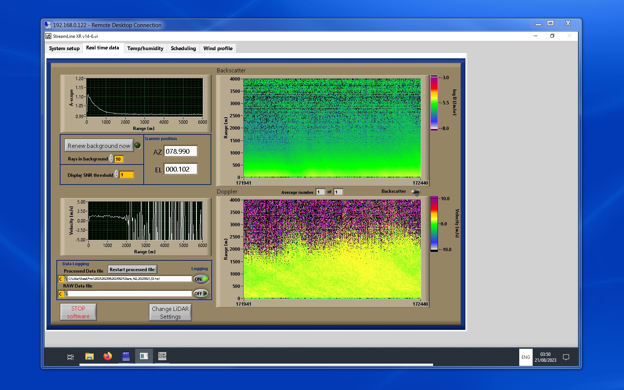Screen dimensions: 624x390
Task: Click the blue striped taskbar app icon
Action: tap(126, 357)
